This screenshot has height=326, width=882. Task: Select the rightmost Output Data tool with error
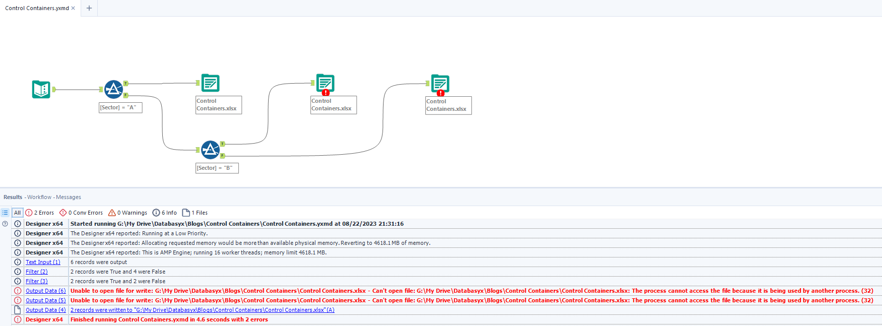coord(440,84)
